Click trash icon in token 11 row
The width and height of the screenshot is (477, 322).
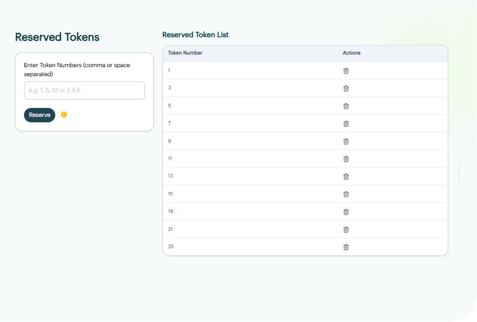[x=346, y=159]
